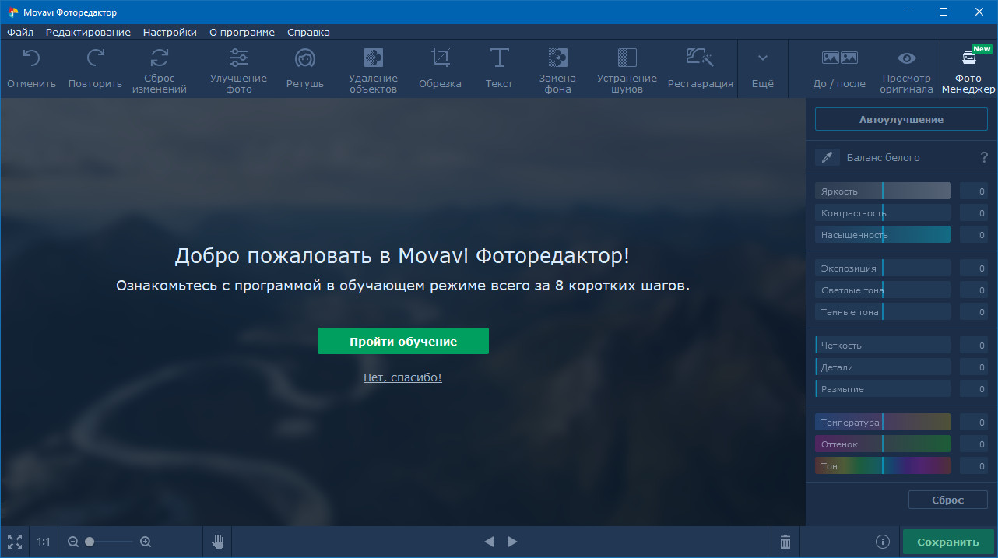Click the zoom in magnifier
This screenshot has width=998, height=558.
pyautogui.click(x=146, y=542)
